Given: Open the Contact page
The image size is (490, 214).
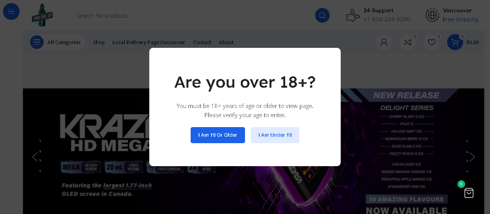Looking at the screenshot, I should [x=202, y=42].
